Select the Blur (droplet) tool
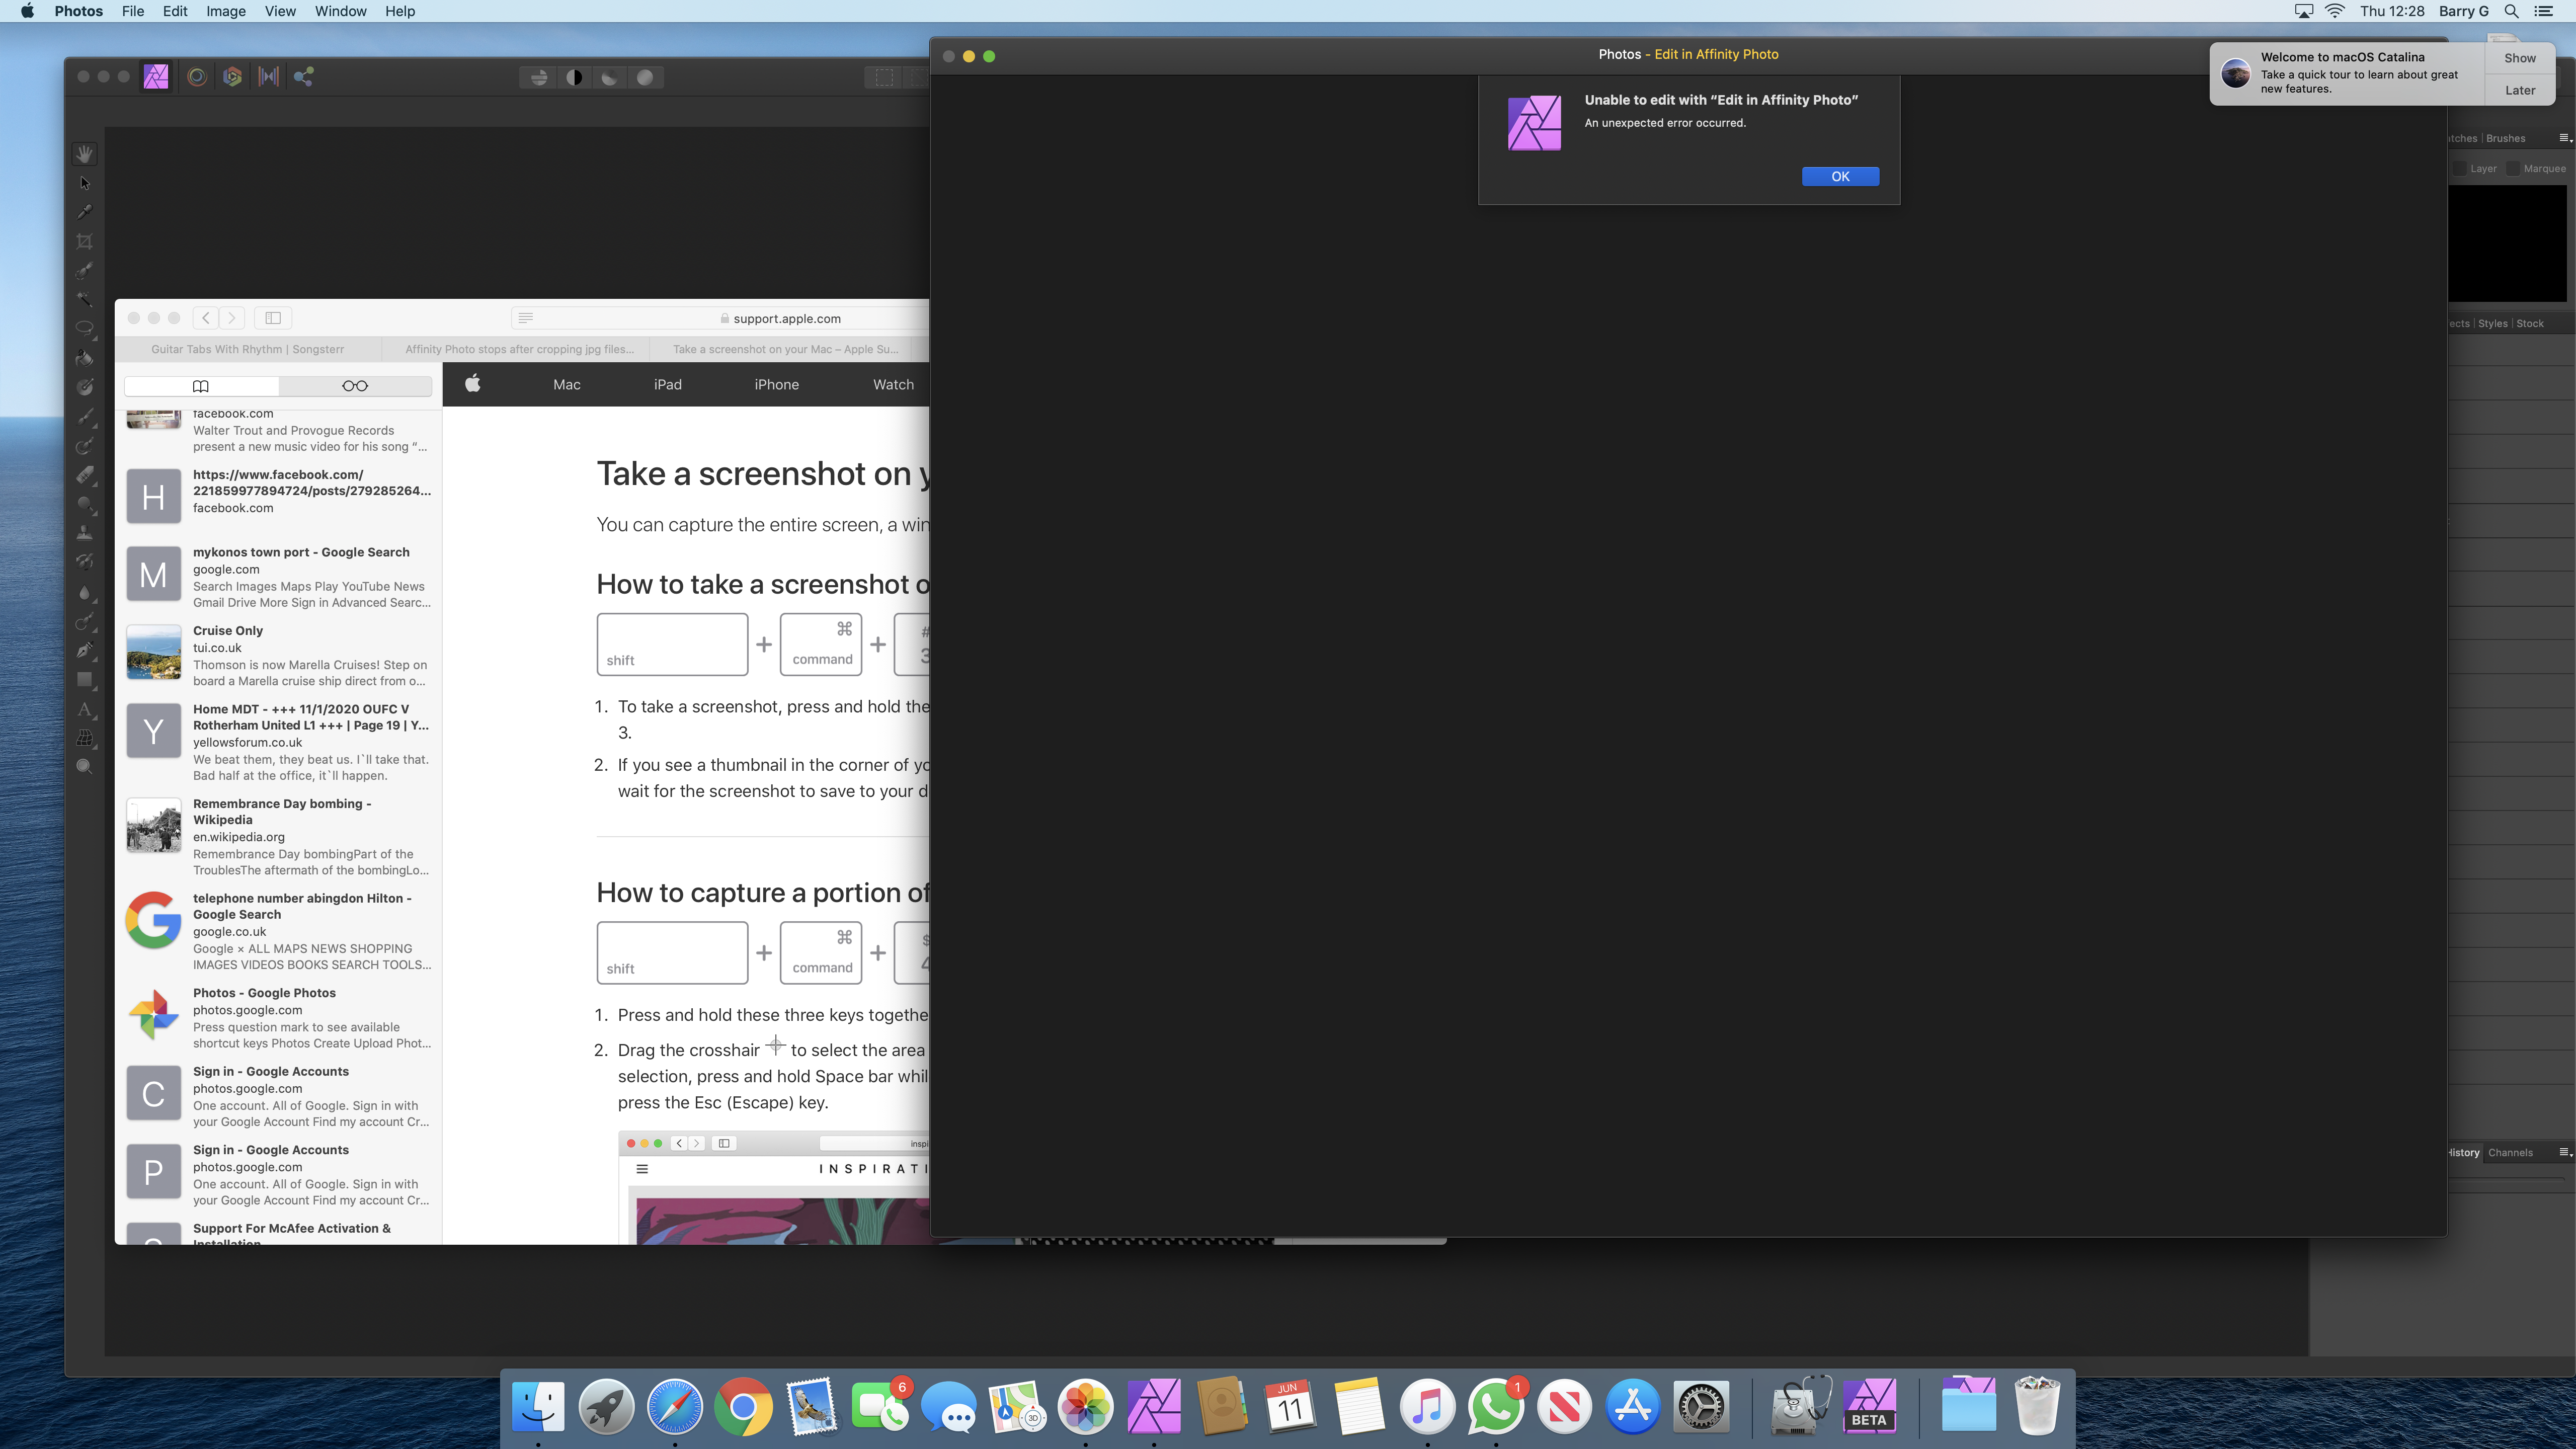 coord(85,592)
